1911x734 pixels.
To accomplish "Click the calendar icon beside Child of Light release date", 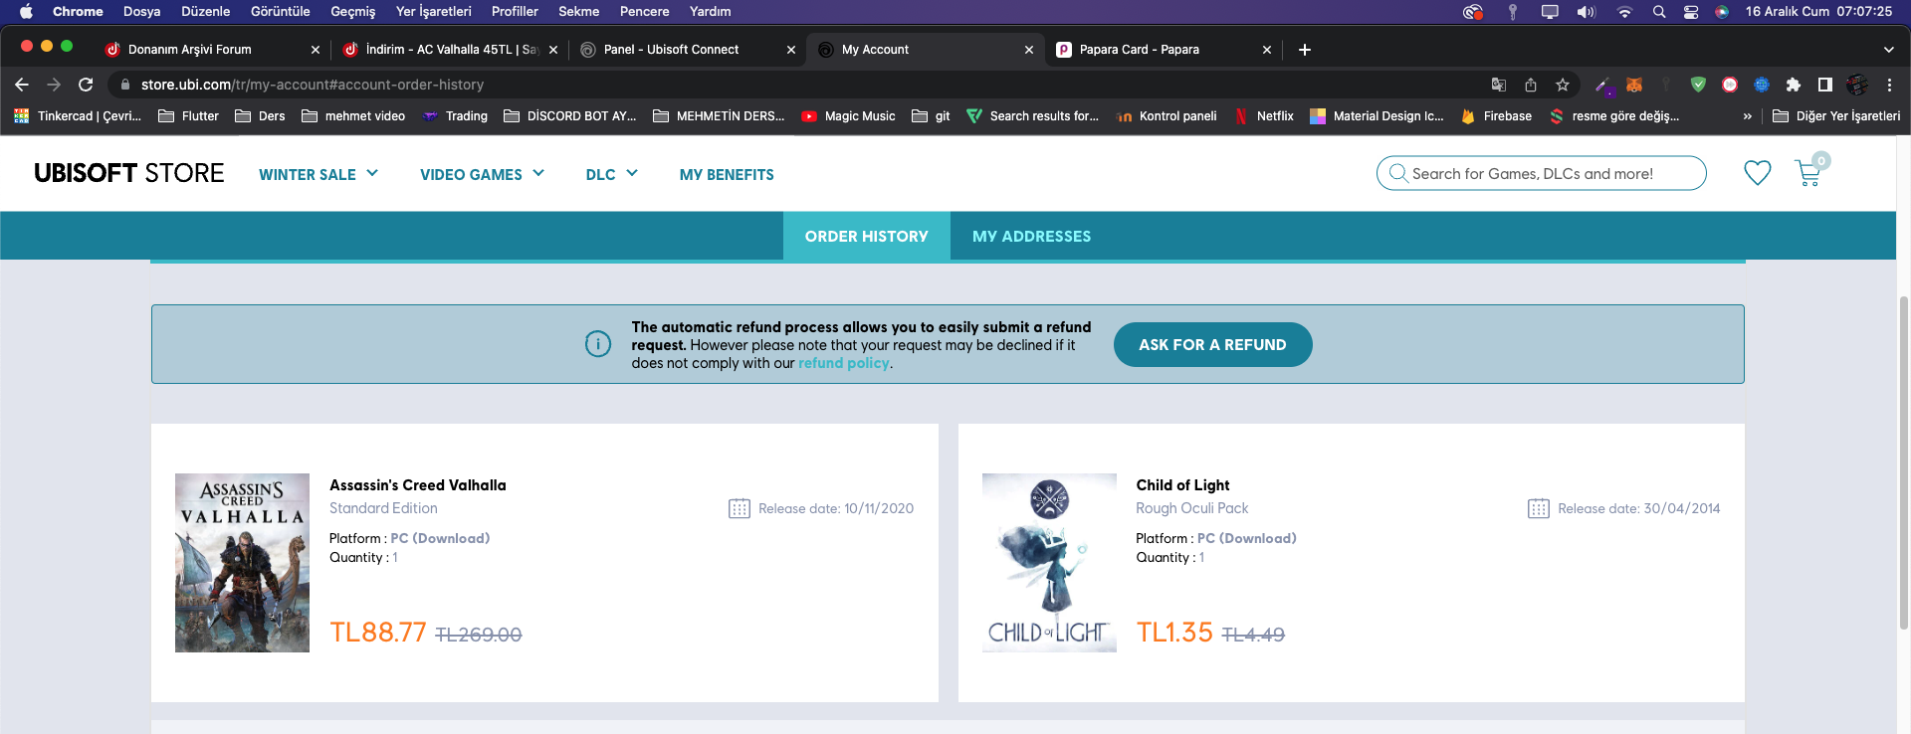I will pyautogui.click(x=1539, y=508).
